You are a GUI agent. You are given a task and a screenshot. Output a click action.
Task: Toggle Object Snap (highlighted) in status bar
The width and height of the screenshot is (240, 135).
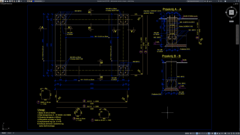click(x=209, y=133)
